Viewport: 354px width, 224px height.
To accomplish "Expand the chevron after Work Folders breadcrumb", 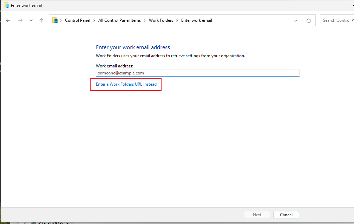I will click(x=177, y=21).
